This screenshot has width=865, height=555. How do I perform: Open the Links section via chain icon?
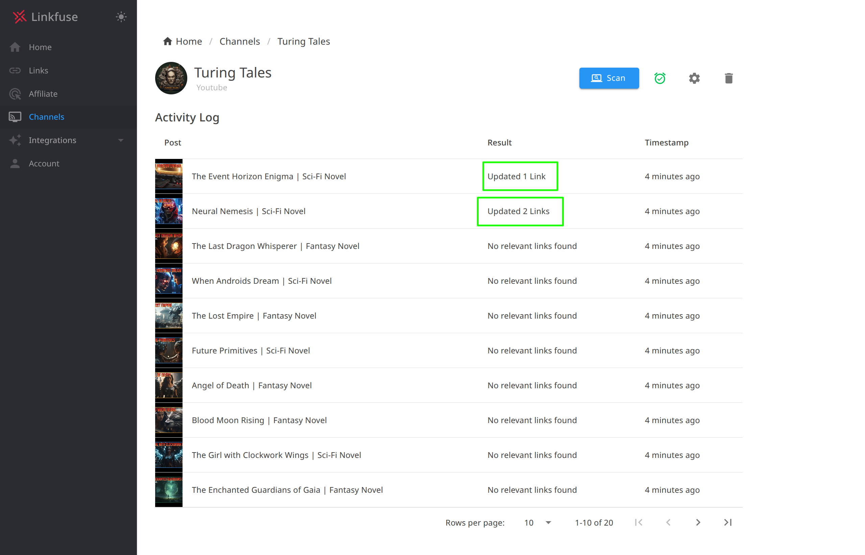pyautogui.click(x=15, y=70)
